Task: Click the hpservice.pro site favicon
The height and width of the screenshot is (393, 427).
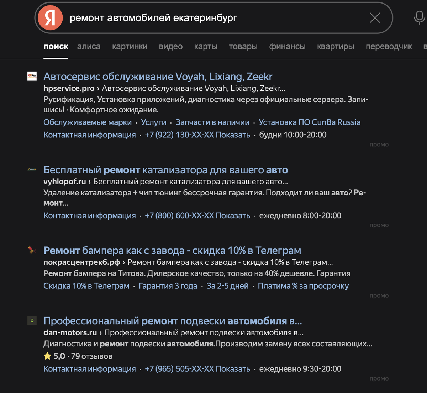Action: click(x=32, y=76)
